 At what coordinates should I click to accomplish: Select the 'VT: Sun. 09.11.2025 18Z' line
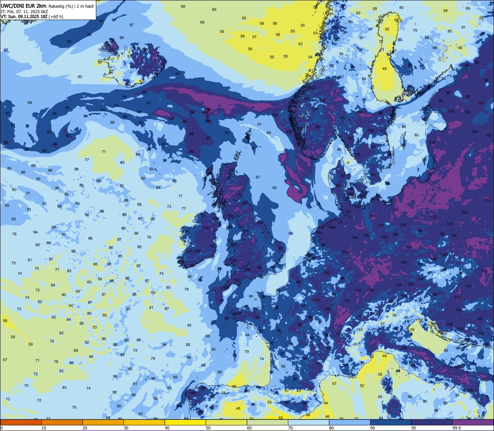24,17
